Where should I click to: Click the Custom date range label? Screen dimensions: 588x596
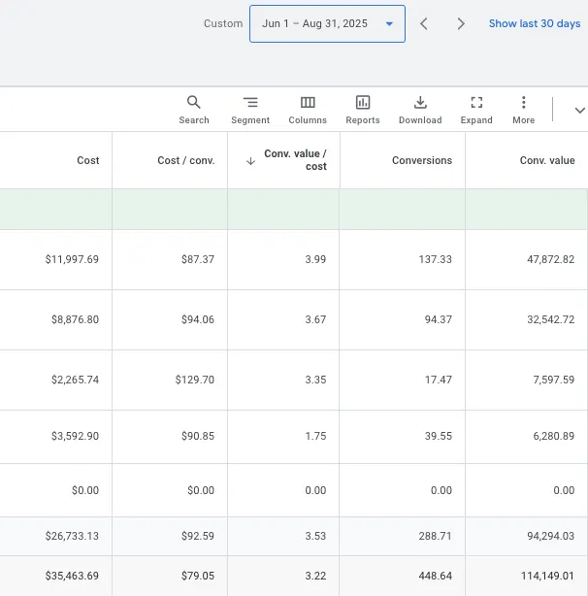pos(223,24)
